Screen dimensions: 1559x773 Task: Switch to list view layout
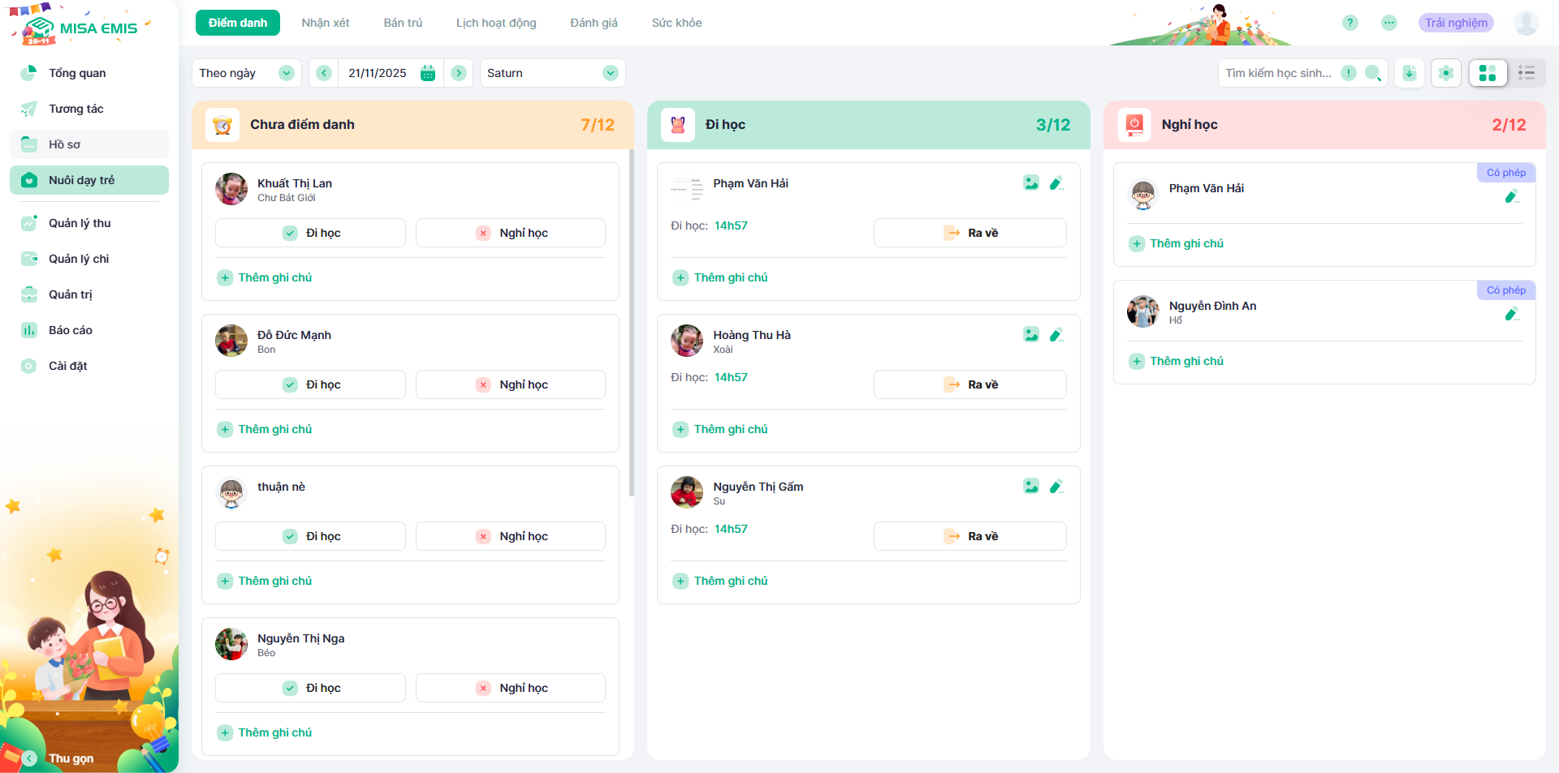pos(1526,73)
